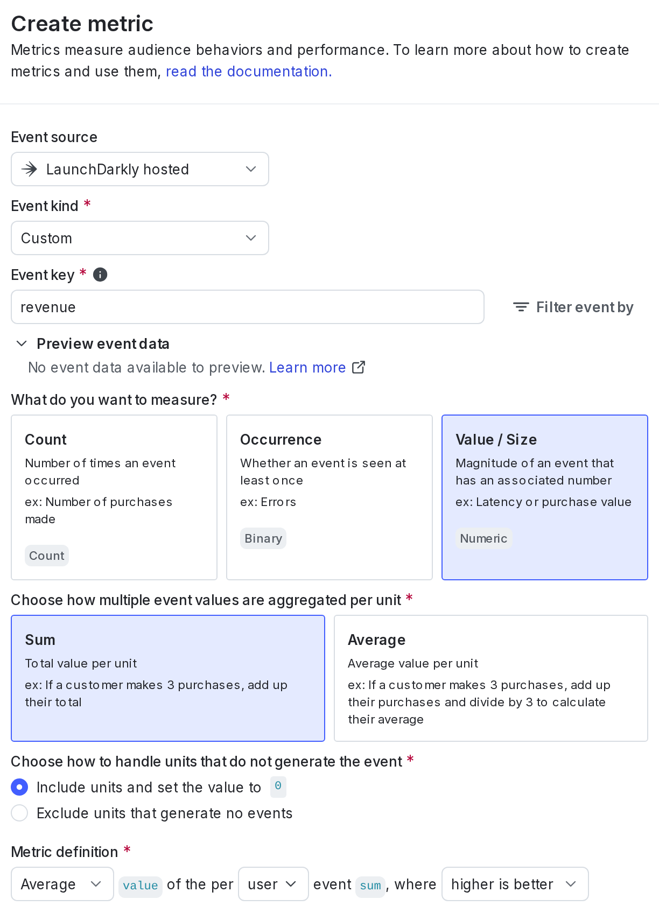Select the Value / Size card
659x913 pixels.
tap(545, 497)
